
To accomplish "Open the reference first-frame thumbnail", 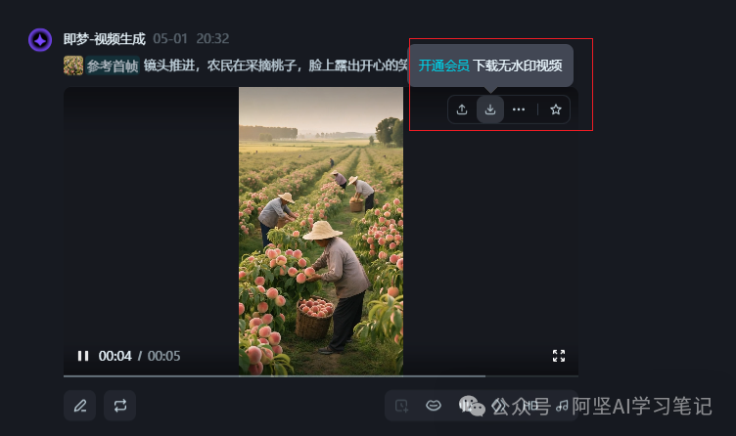I will [x=73, y=65].
